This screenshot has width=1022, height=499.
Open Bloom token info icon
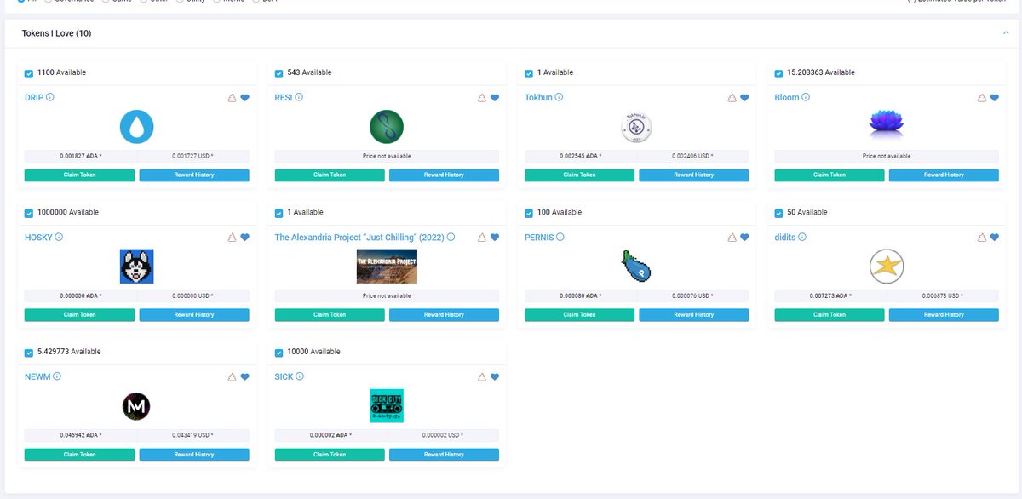coord(806,98)
